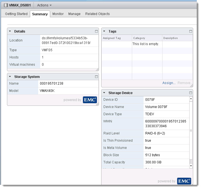Screen dimensions: 201x189
Task: Maximize the Details panel
Action: point(96,31)
